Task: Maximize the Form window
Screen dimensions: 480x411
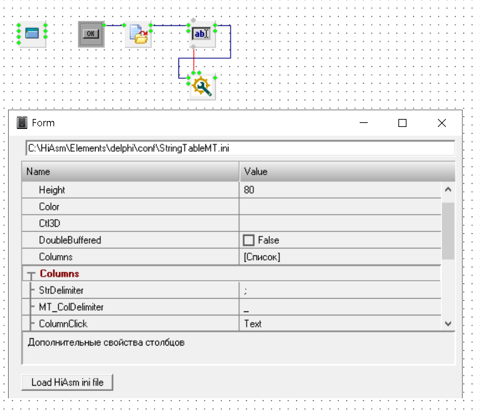Action: [402, 123]
